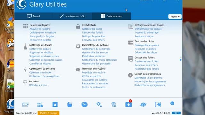
Task: Launch Supprimer les doublons
Action: click(41, 52)
